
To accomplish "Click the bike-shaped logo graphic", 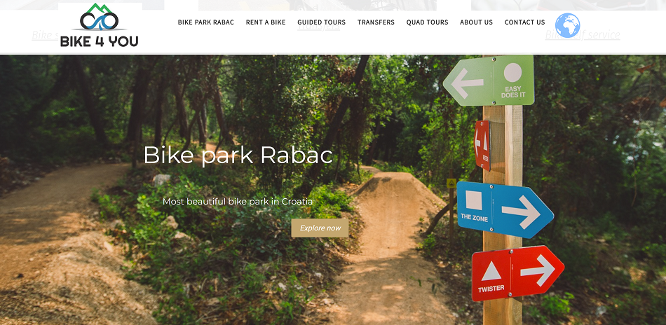I will (x=100, y=18).
